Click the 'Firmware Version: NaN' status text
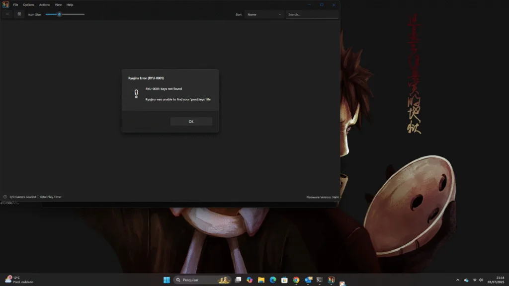This screenshot has width=509, height=286. point(322,197)
